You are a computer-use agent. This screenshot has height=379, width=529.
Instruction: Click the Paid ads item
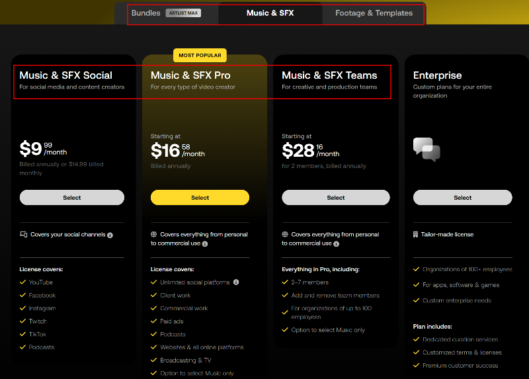171,321
